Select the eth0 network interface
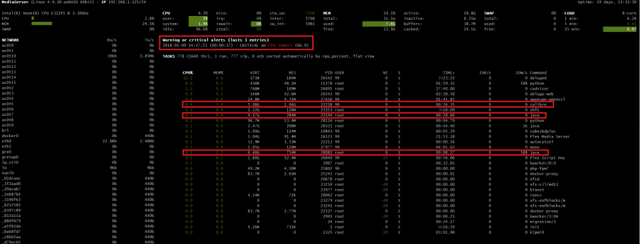The height and width of the screenshot is (244, 640). (x=6, y=141)
